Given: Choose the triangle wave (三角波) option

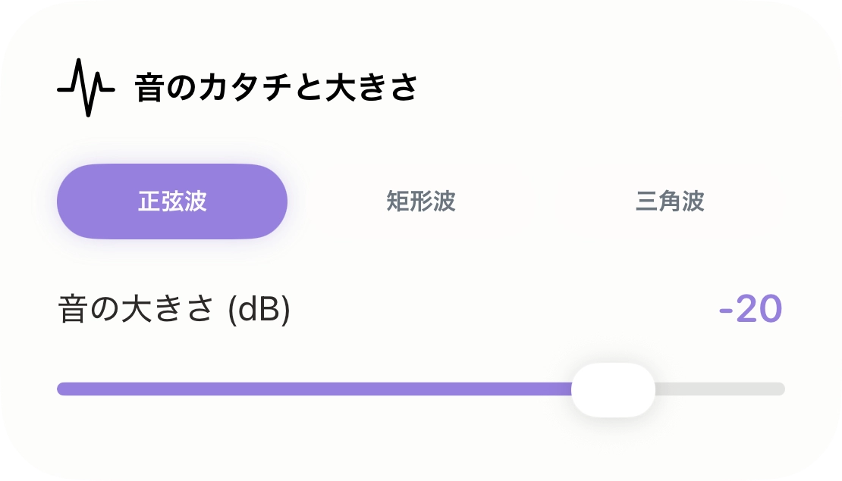Looking at the screenshot, I should coord(671,201).
